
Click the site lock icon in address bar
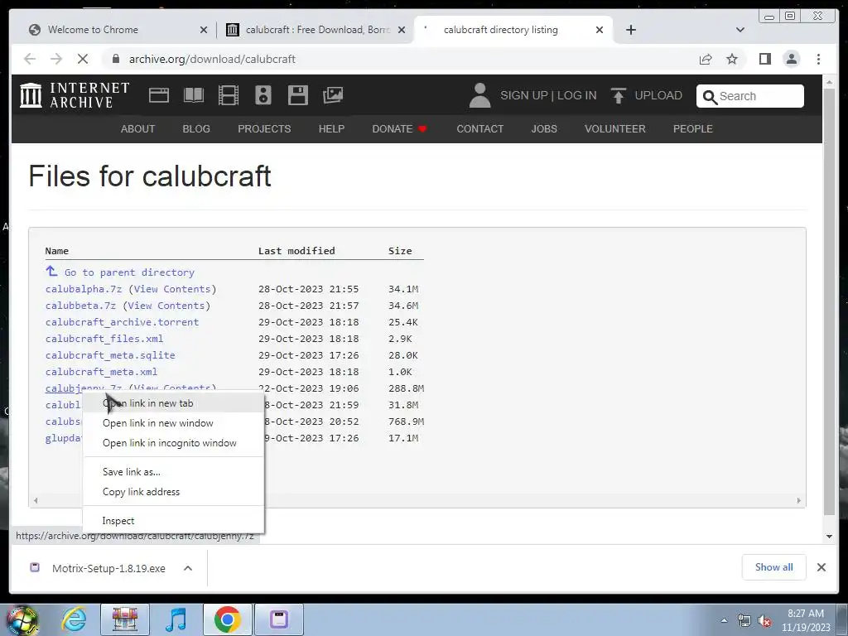(x=115, y=59)
